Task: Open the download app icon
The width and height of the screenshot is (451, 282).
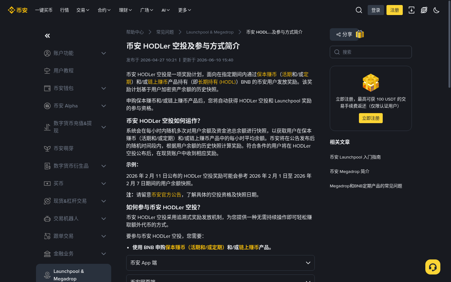Action: coord(412,10)
